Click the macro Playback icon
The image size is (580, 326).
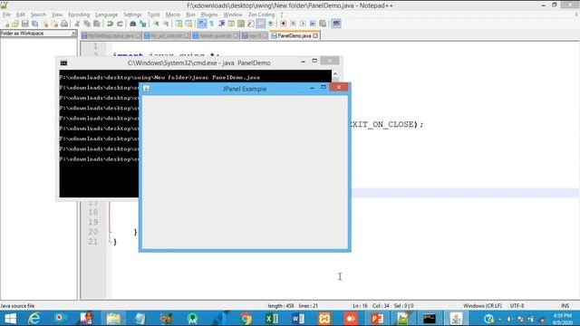[x=303, y=24]
